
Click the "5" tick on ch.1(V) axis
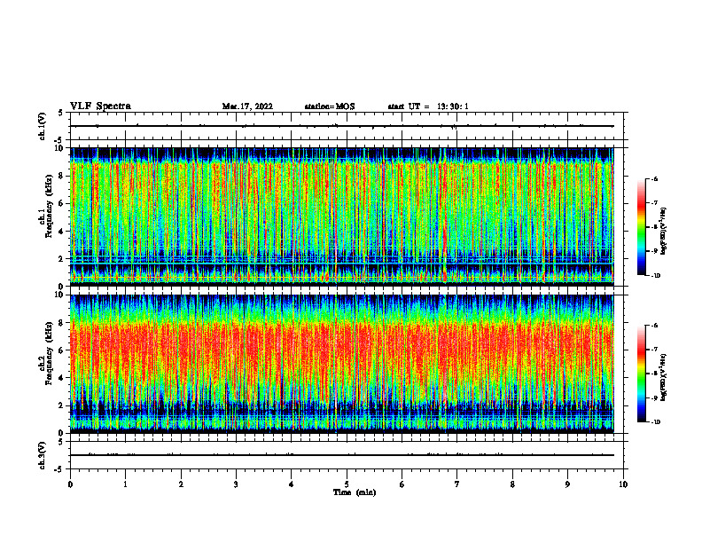point(61,113)
